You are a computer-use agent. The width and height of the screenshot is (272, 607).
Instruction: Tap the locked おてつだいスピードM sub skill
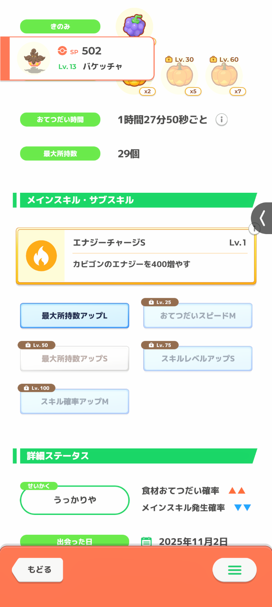pos(198,316)
